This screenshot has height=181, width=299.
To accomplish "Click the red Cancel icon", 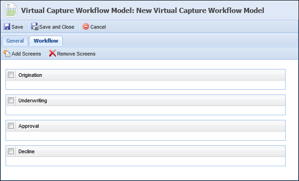I will click(86, 26).
